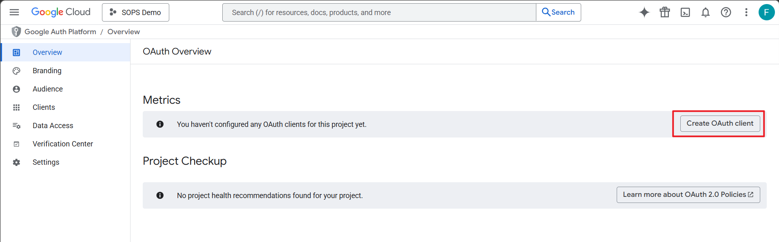Open Settings in the sidebar

[46, 162]
